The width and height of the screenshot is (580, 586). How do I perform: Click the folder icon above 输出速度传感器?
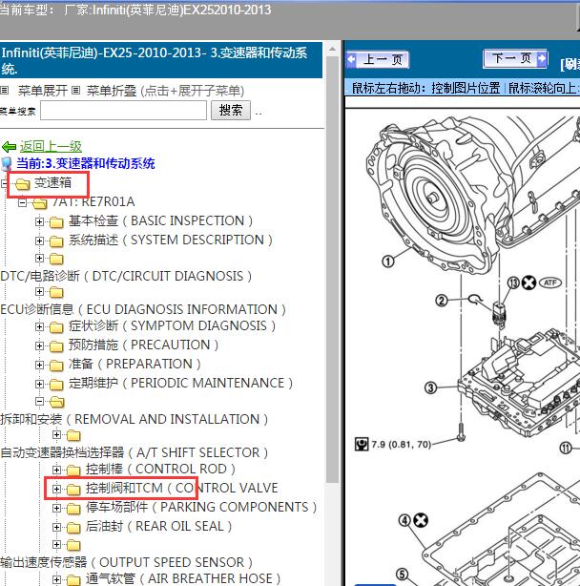click(x=73, y=545)
